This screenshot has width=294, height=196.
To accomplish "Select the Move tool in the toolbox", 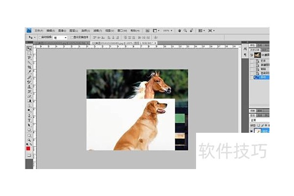I will coord(29,49).
